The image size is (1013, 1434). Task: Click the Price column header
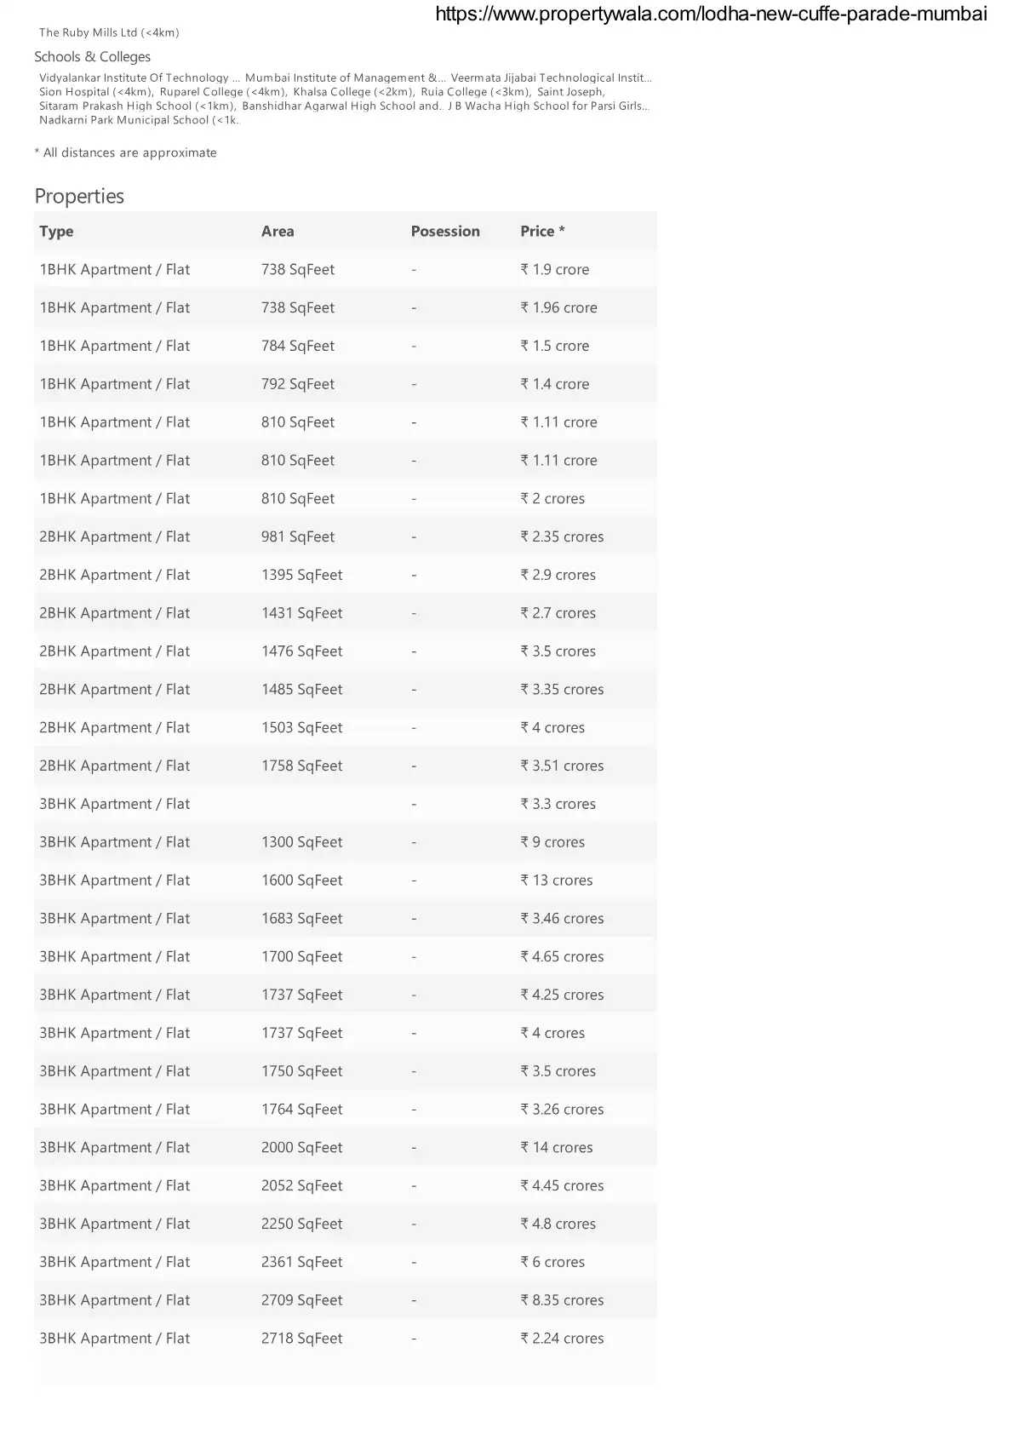coord(542,232)
